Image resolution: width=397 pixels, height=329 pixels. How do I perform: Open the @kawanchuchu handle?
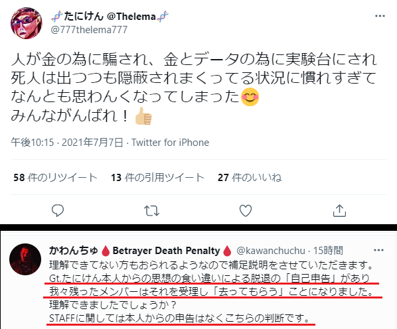point(271,251)
